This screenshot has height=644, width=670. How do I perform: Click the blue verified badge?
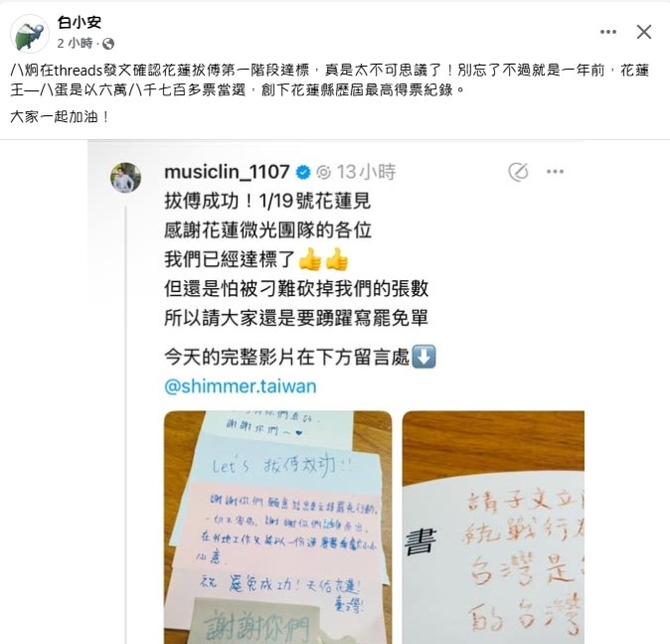point(303,172)
